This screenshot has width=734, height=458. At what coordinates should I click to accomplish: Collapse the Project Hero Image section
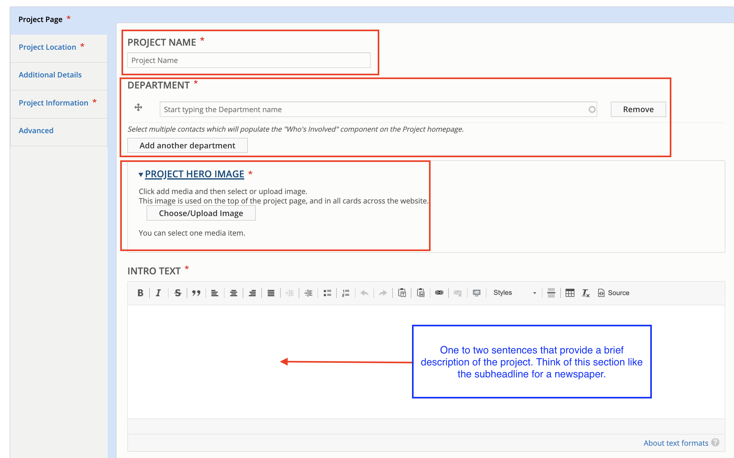click(194, 174)
